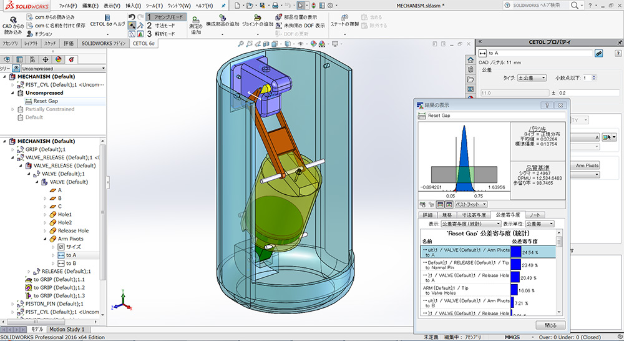
Task: Open the Uncompressed configuration dropdown
Action: pyautogui.click(x=63, y=69)
